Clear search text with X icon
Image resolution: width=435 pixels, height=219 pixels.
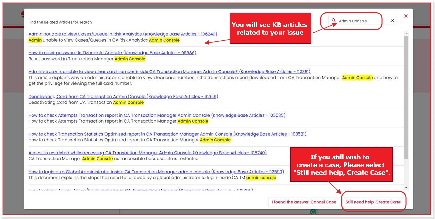pyautogui.click(x=392, y=21)
